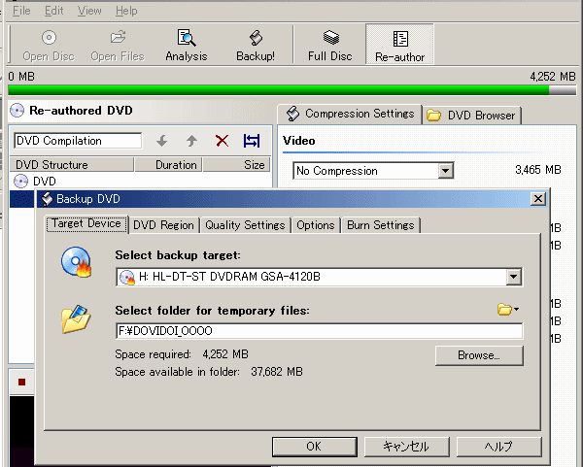This screenshot has width=583, height=467.
Task: Switch to the DVD Region tab
Action: [163, 225]
